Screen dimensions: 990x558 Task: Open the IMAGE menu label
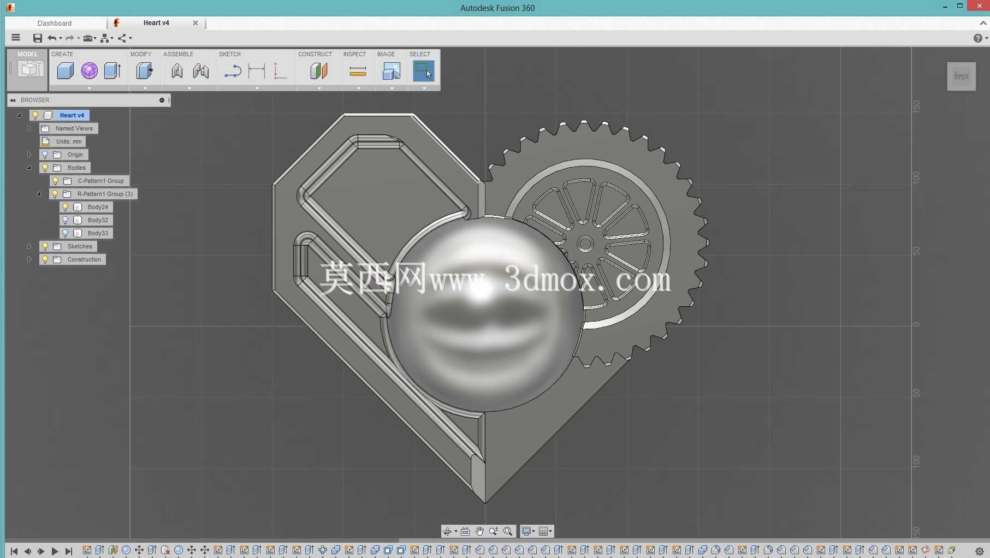pos(386,54)
